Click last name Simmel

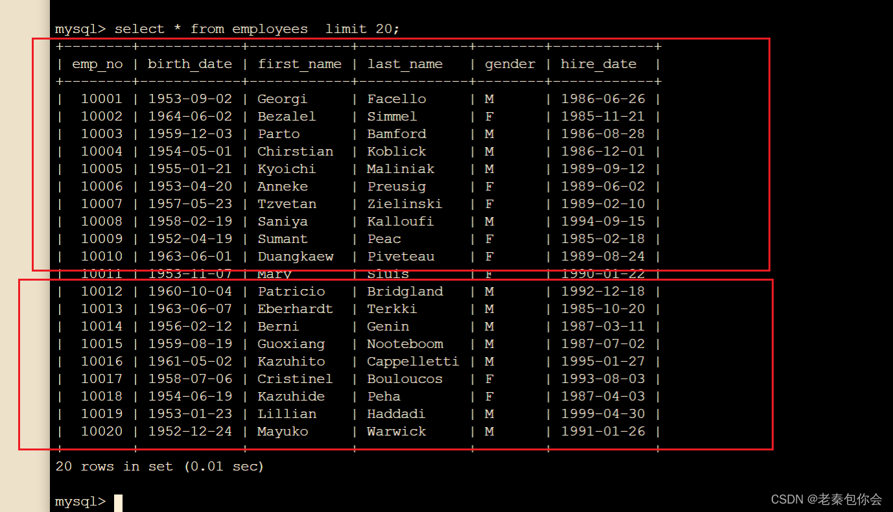click(x=392, y=117)
